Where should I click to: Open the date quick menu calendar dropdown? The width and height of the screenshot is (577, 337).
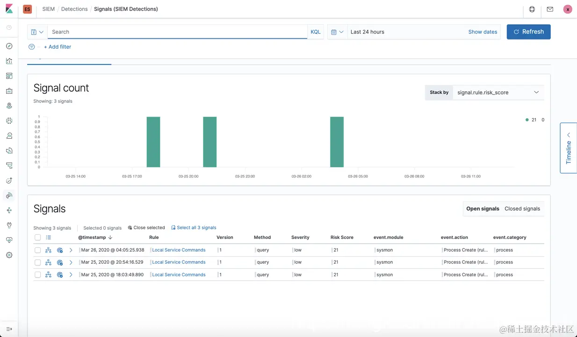pyautogui.click(x=338, y=32)
